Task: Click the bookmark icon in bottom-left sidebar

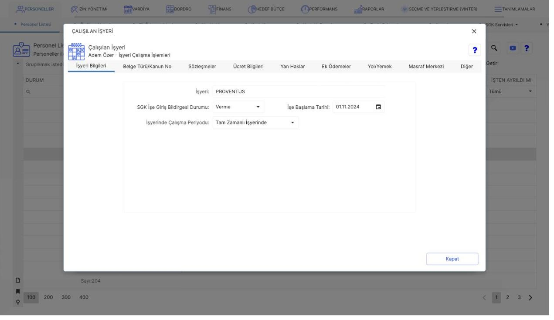Action: (18, 290)
